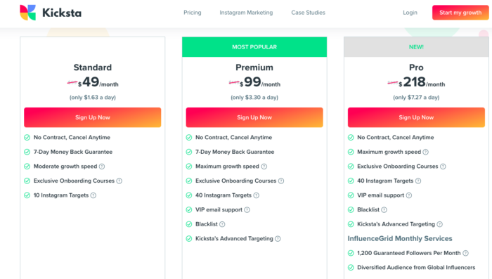
Task: Go to Case Studies
Action: 308,13
